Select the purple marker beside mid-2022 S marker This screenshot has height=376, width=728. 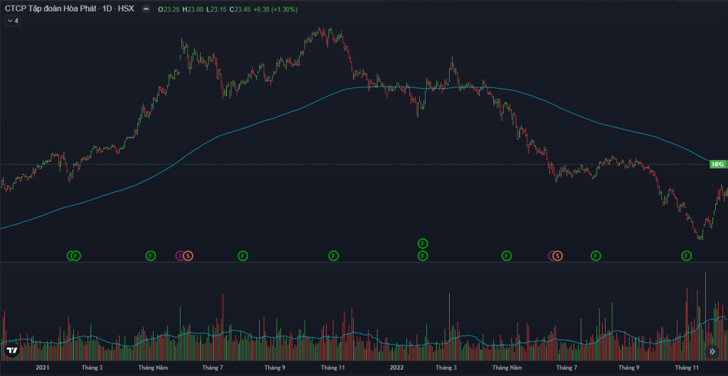tap(552, 255)
